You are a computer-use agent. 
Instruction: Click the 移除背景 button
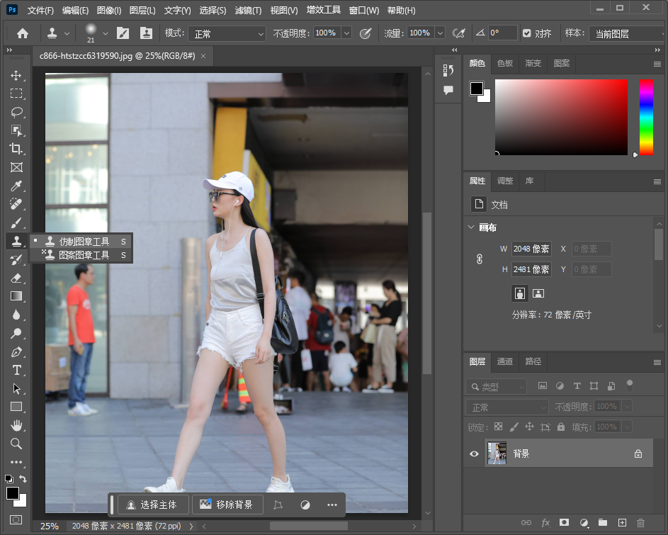pos(227,505)
